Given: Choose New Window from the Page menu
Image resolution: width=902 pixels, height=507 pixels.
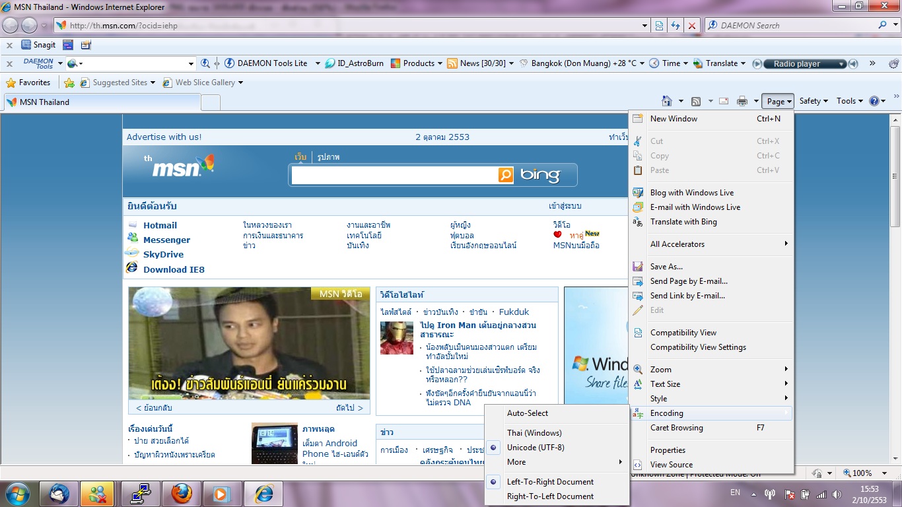Looking at the screenshot, I should (x=711, y=119).
